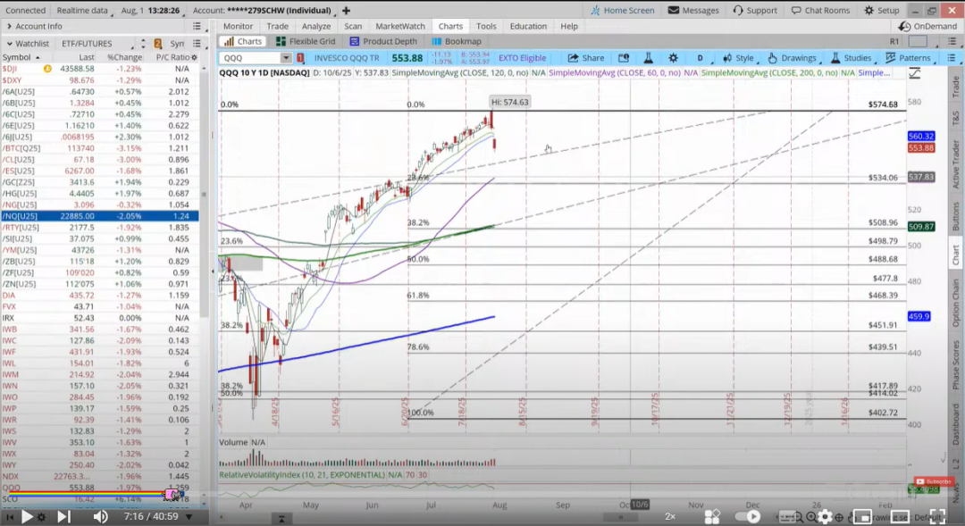The height and width of the screenshot is (526, 965).
Task: Open the D time frame dropdown
Action: coord(701,58)
